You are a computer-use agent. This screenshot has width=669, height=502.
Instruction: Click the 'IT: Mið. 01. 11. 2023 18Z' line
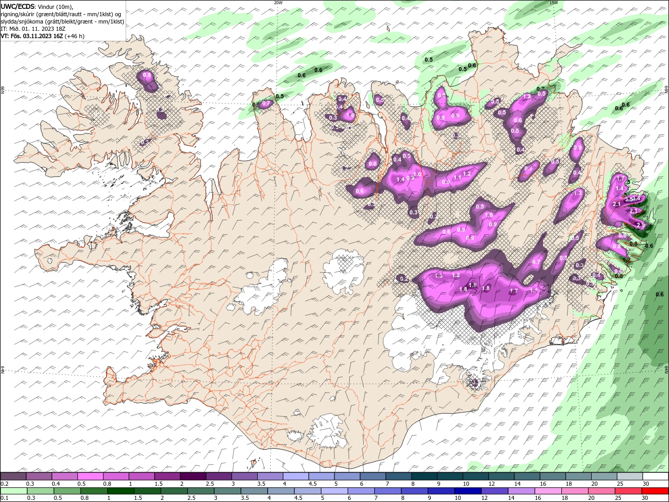[x=33, y=29]
